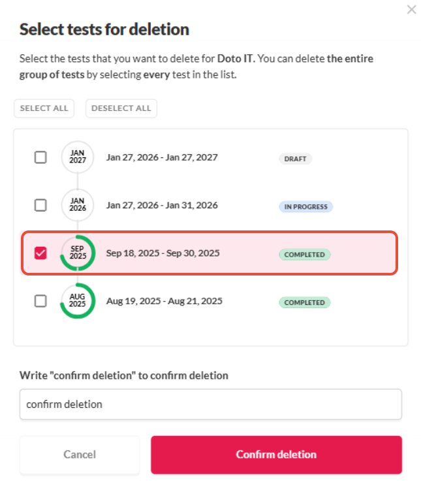Click the DESELECT ALL button
This screenshot has width=421, height=487.
click(x=121, y=108)
